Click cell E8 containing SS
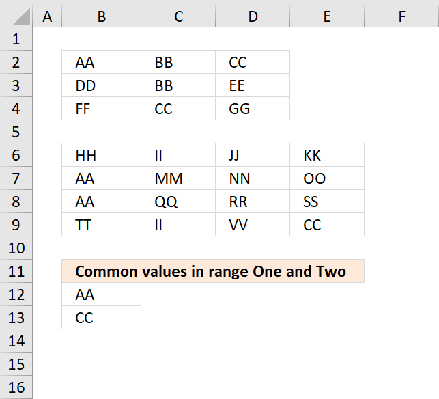Screen dimensions: 439x399 [327, 202]
